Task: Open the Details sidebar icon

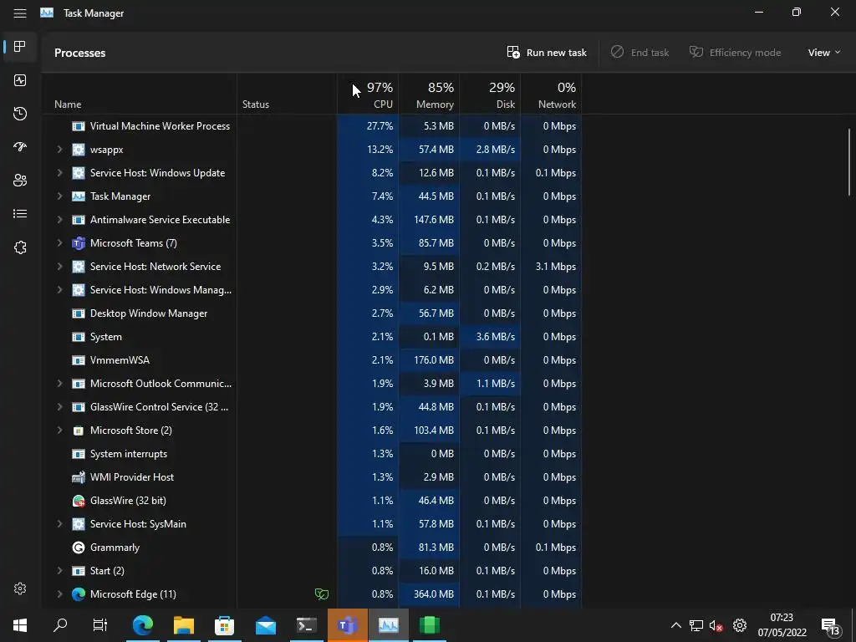Action: 20,213
